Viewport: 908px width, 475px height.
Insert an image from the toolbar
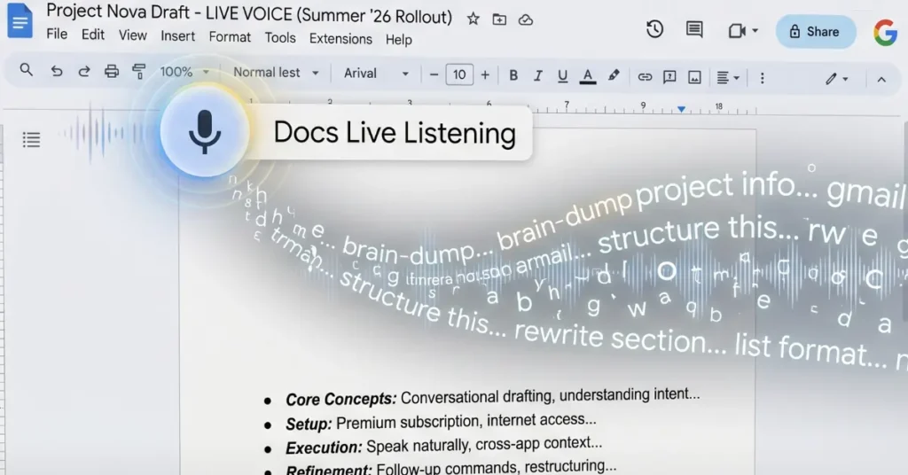(694, 77)
